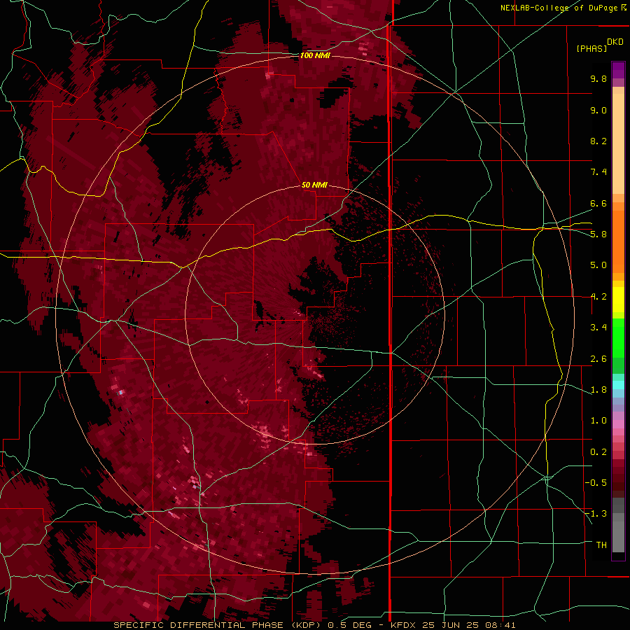Click the DKD legend label
Image resolution: width=630 pixels, height=630 pixels.
[x=615, y=42]
